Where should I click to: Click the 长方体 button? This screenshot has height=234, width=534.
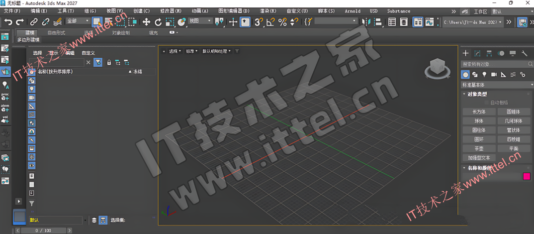(478, 112)
